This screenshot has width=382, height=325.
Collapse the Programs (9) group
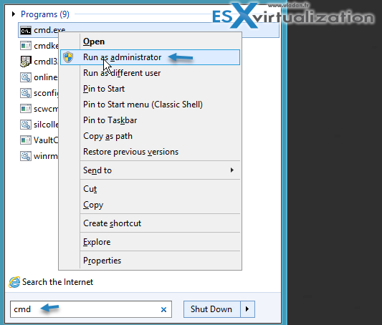pyautogui.click(x=14, y=14)
